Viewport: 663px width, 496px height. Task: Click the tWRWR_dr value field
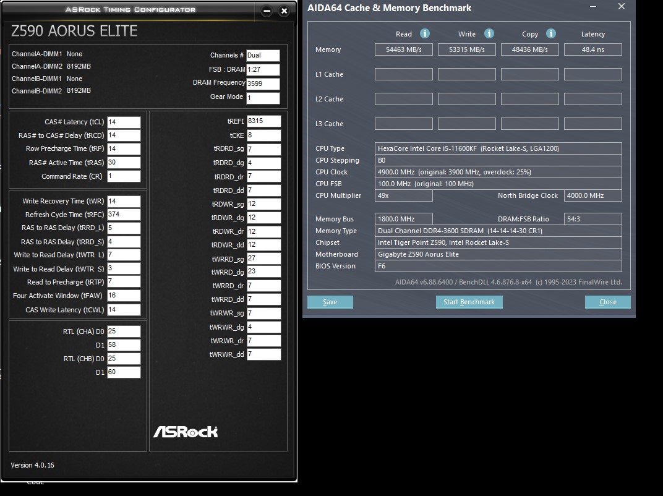(x=264, y=340)
